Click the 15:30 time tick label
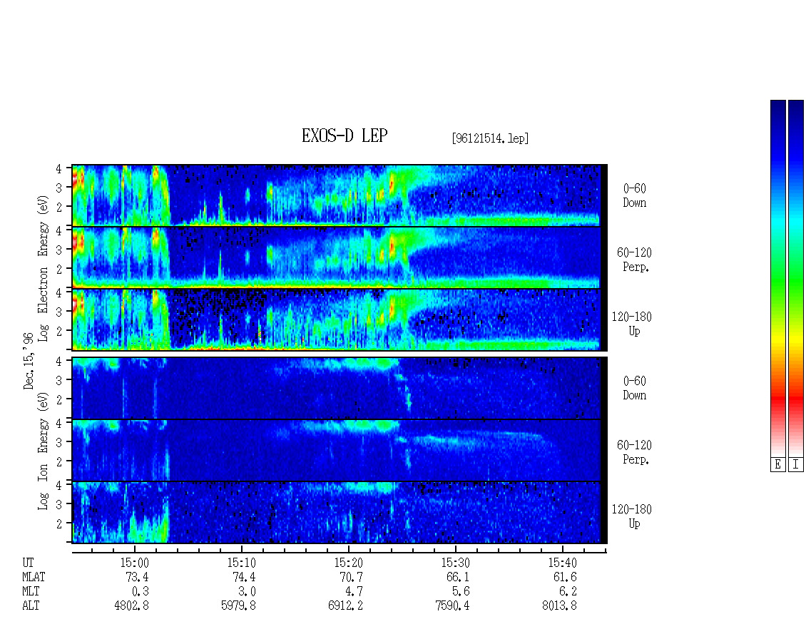 (x=455, y=563)
